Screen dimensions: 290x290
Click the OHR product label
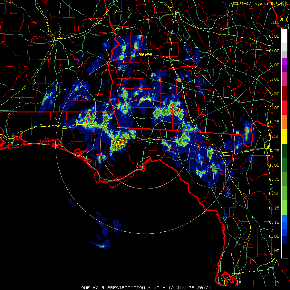pyautogui.click(x=283, y=19)
